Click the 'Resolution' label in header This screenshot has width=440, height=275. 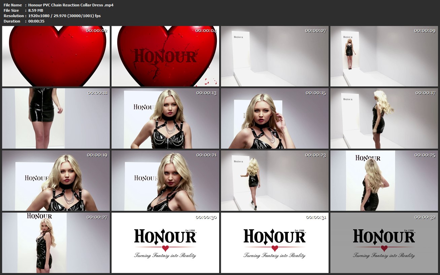(x=14, y=16)
